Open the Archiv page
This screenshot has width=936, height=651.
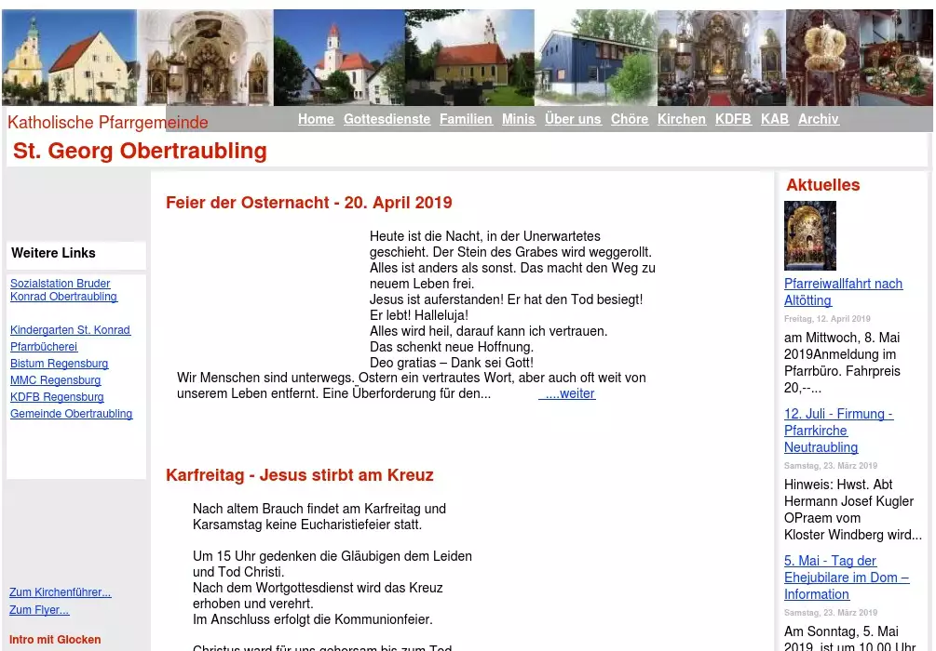click(x=818, y=119)
